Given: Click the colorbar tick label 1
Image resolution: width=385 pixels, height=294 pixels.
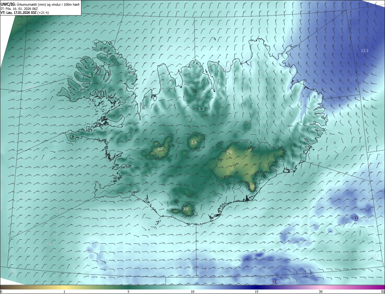Looking at the screenshot, I should [x=64, y=292].
